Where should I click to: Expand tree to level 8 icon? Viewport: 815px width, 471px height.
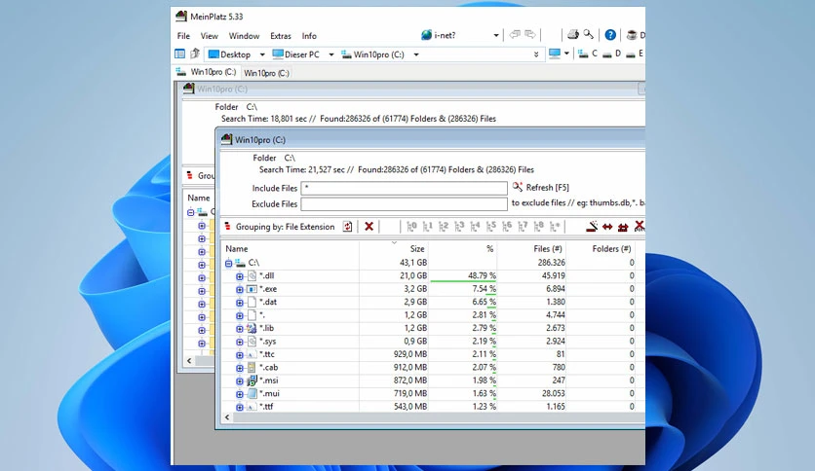pyautogui.click(x=539, y=226)
